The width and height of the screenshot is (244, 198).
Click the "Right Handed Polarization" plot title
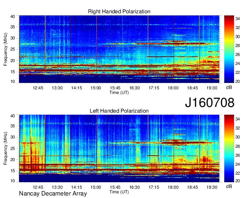[x=119, y=11]
